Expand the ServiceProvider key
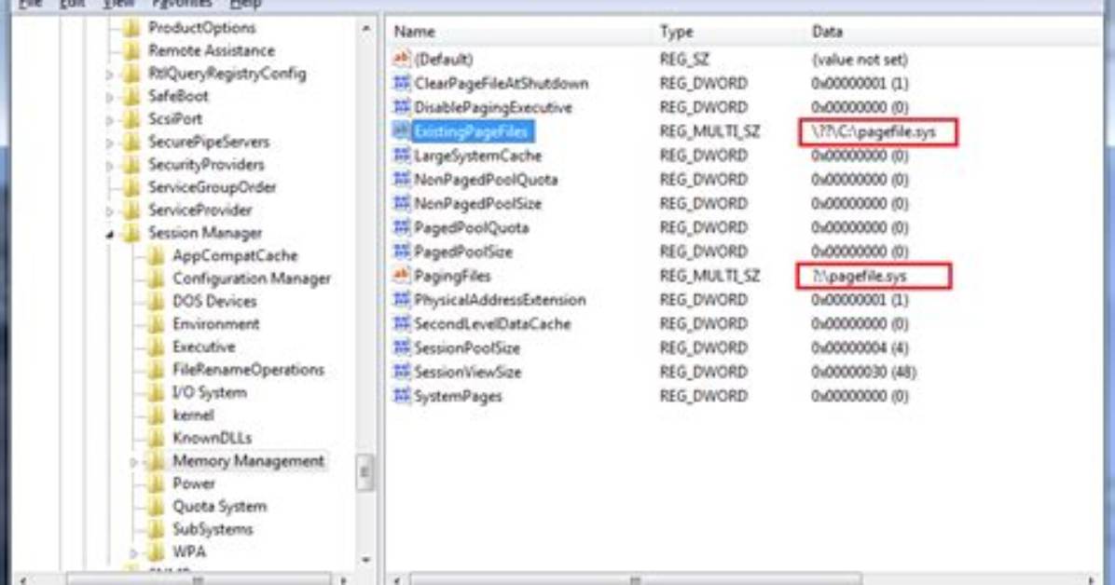The width and height of the screenshot is (1115, 585). click(109, 211)
